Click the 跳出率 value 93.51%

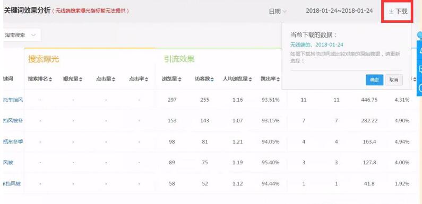[271, 100]
